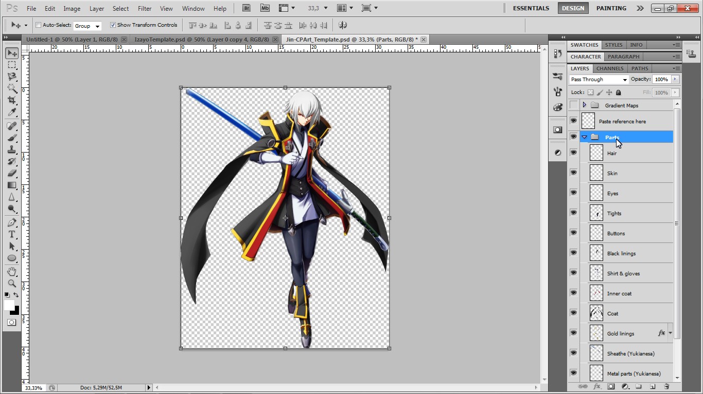The width and height of the screenshot is (703, 394).
Task: Click the foreground color swatch
Action: pos(9,305)
